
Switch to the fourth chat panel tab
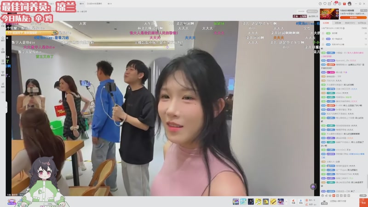click(362, 23)
